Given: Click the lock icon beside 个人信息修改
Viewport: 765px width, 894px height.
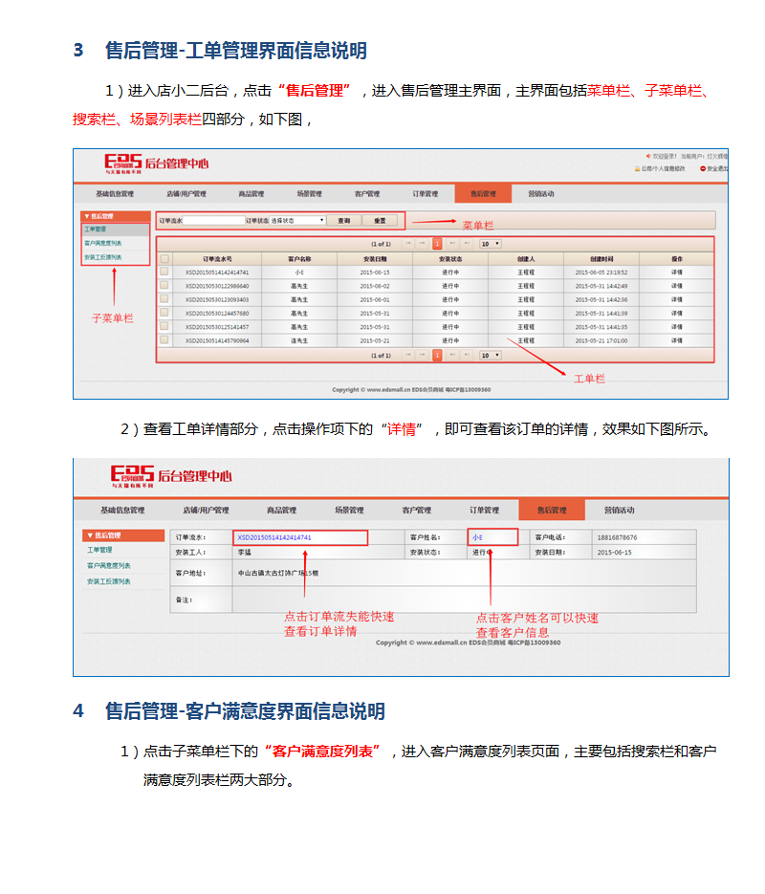Looking at the screenshot, I should coord(637,169).
